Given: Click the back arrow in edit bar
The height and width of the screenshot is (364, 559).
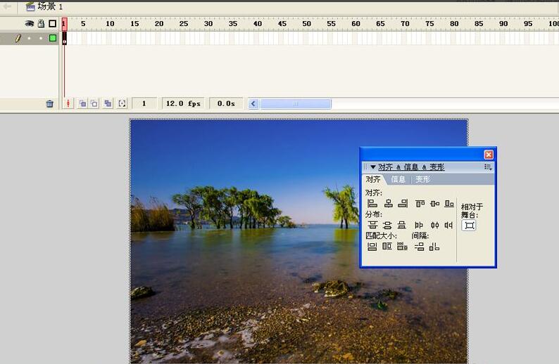Looking at the screenshot, I should [x=7, y=6].
